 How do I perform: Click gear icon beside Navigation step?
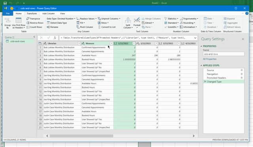pos(242,74)
